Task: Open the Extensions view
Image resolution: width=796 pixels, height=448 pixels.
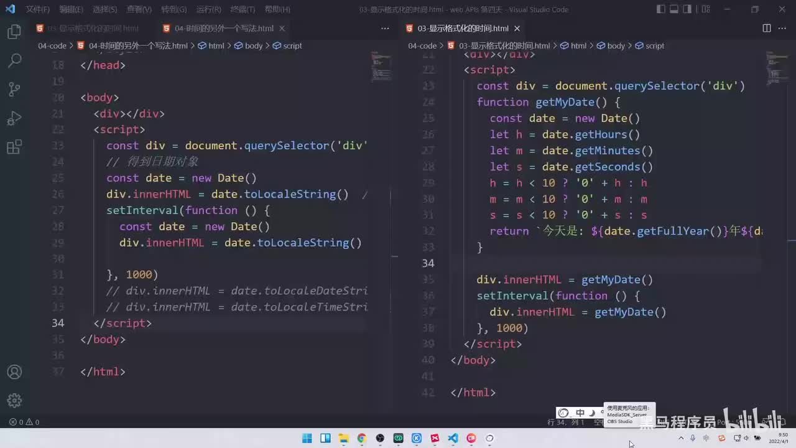Action: pyautogui.click(x=14, y=147)
